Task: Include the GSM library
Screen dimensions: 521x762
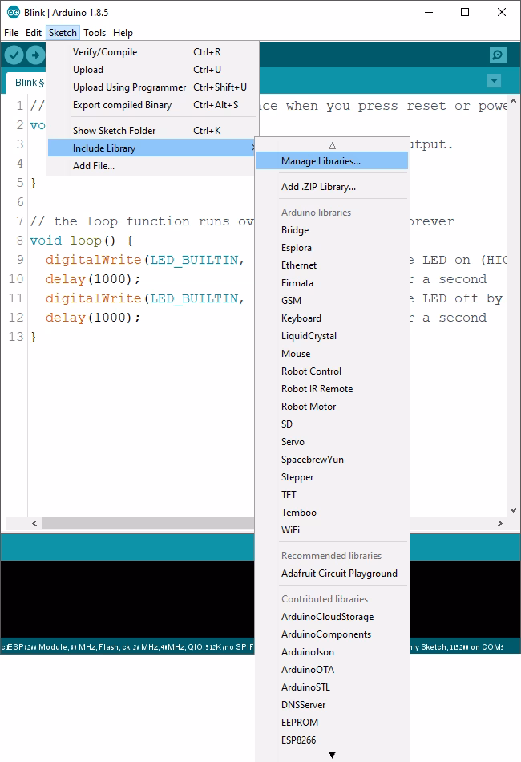Action: pos(332,300)
